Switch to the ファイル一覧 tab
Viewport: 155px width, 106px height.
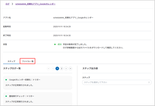pyautogui.click(x=28, y=61)
